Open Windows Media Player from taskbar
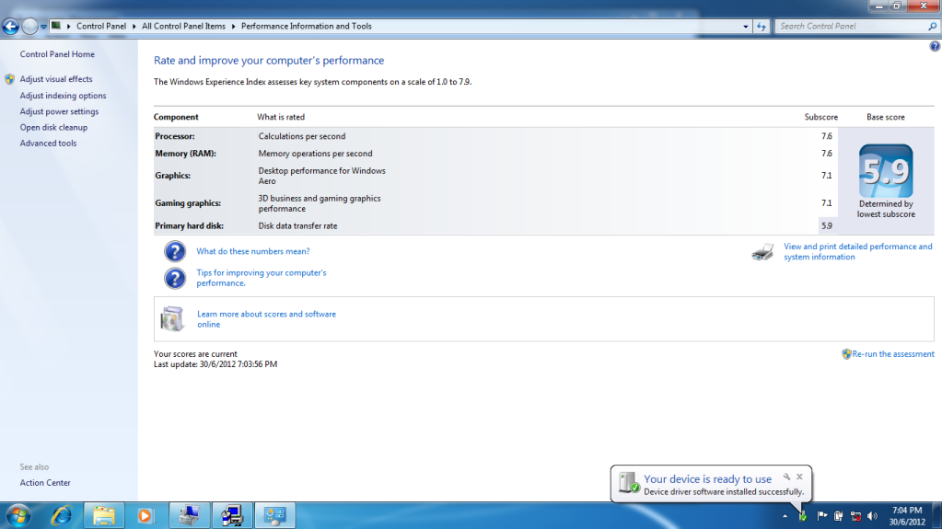This screenshot has height=529, width=942. pyautogui.click(x=145, y=516)
